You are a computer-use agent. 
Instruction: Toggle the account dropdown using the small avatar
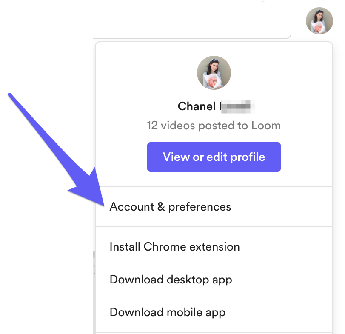click(319, 21)
